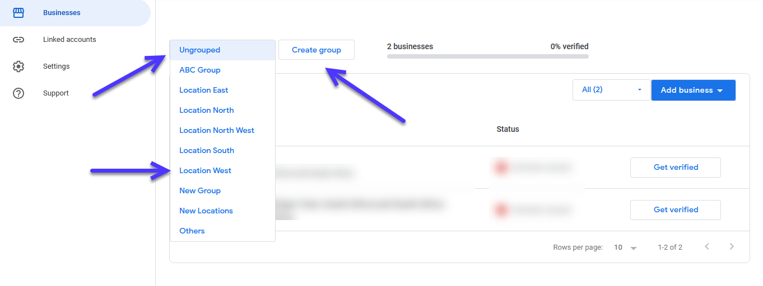Open Support in the sidebar
This screenshot has width=763, height=286.
point(75,93)
